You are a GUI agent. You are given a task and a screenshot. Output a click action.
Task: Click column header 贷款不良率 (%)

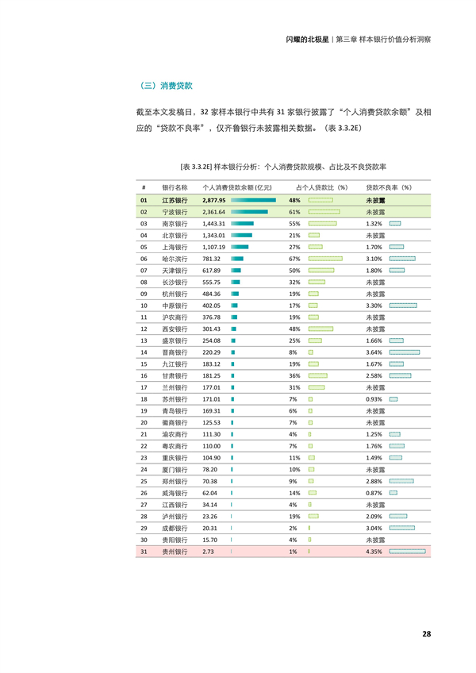[x=389, y=187]
